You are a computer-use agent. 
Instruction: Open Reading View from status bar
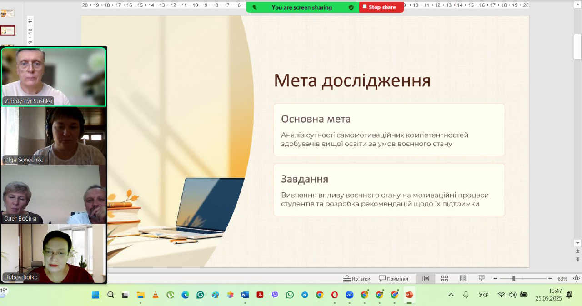click(x=462, y=278)
